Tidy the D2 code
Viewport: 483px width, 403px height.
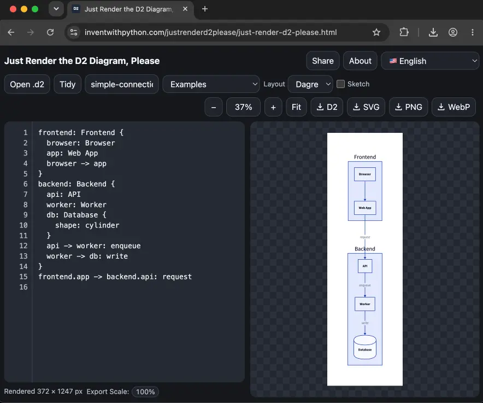pyautogui.click(x=67, y=84)
